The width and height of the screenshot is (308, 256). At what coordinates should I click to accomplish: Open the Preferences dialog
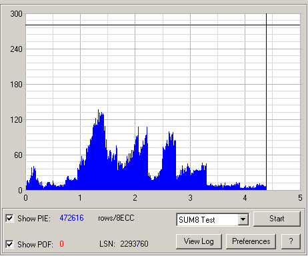(251, 241)
